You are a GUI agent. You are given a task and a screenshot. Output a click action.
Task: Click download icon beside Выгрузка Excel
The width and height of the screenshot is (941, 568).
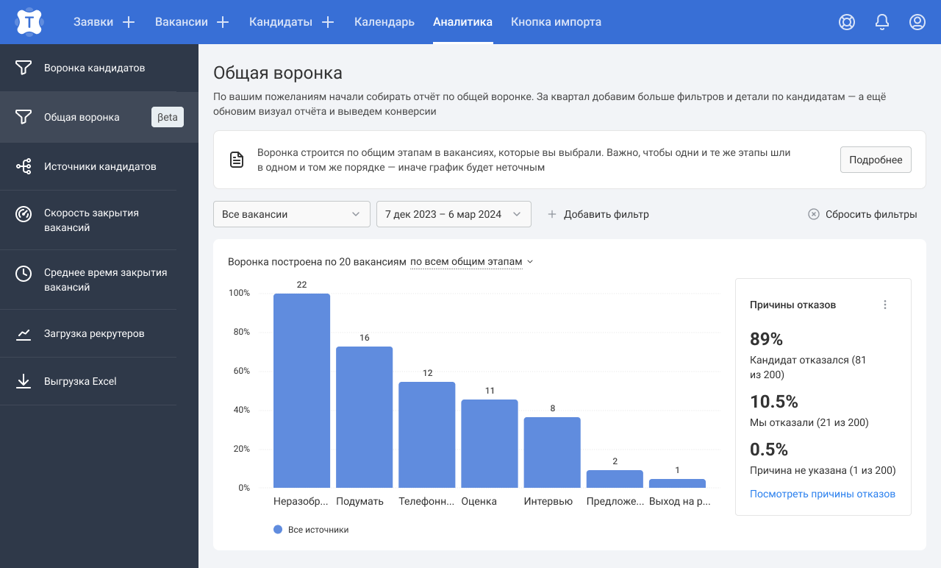tap(24, 381)
